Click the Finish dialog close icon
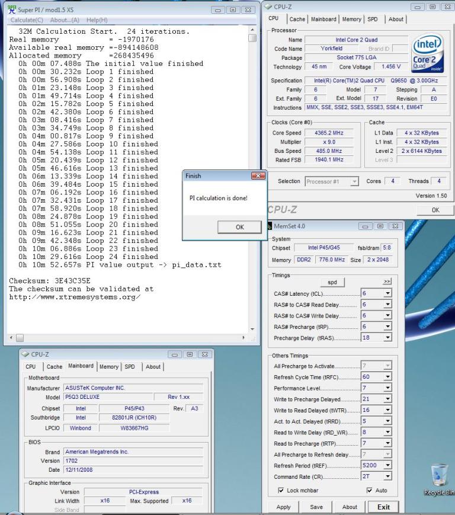455x515 pixels. click(258, 176)
